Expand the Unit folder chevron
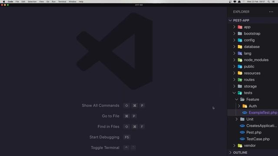The image size is (278, 156). (x=236, y=119)
